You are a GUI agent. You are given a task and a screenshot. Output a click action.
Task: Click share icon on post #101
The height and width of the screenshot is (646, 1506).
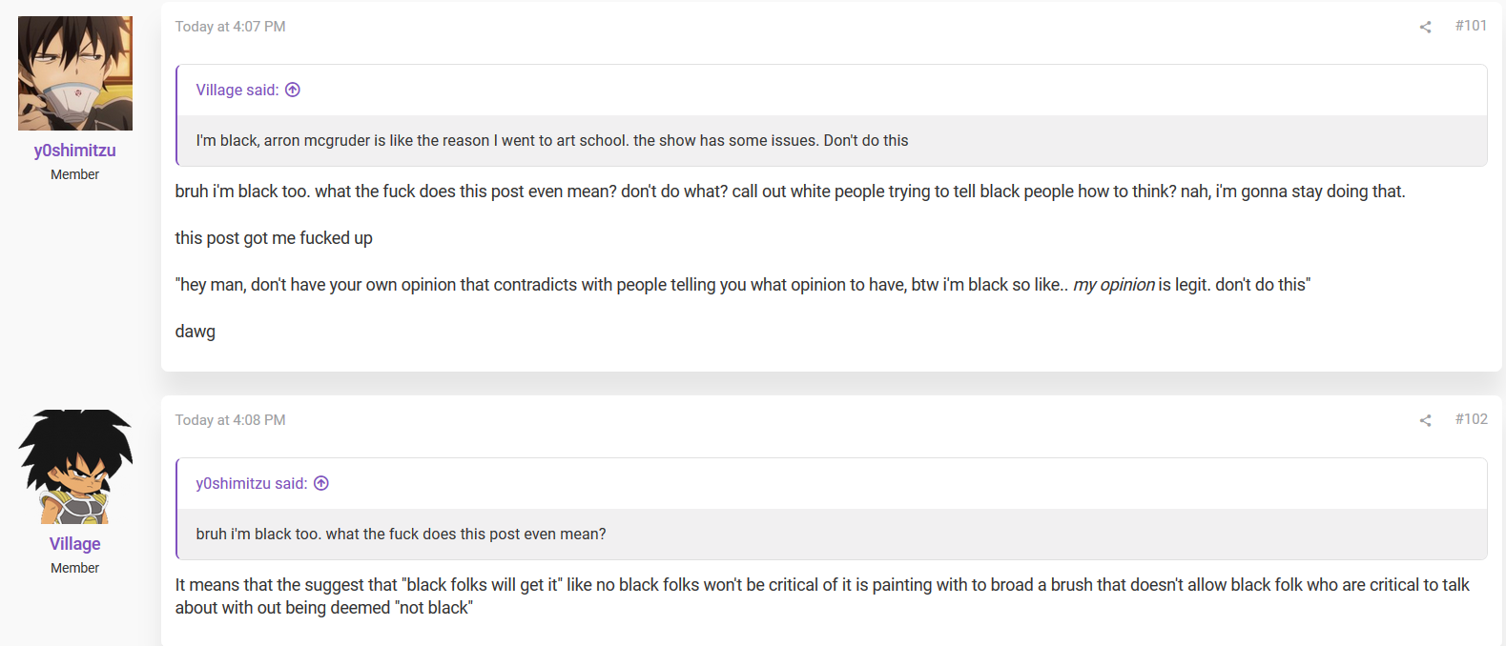coord(1425,27)
